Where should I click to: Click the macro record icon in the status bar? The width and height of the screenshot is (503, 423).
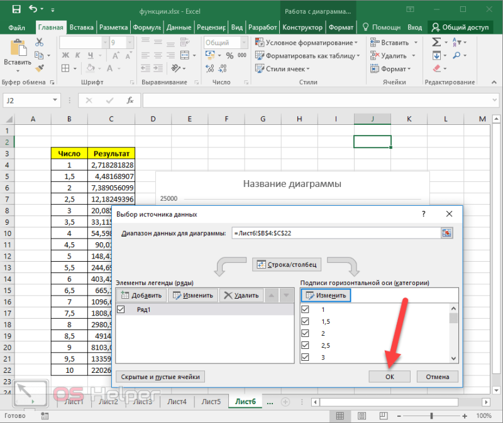pos(45,416)
